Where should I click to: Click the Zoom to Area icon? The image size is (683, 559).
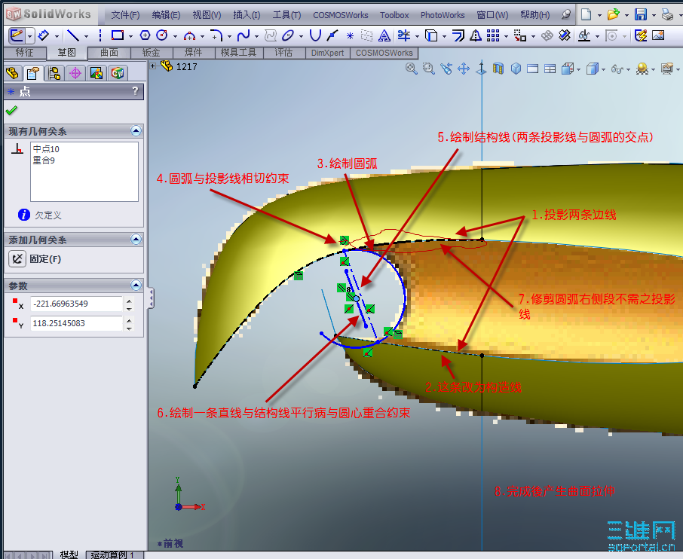coord(429,69)
